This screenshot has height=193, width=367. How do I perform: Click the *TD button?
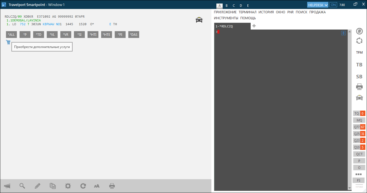[x=39, y=35]
